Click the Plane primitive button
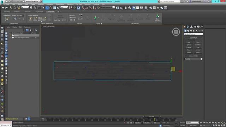Viewport: 226px width, 127px height. coord(198,53)
